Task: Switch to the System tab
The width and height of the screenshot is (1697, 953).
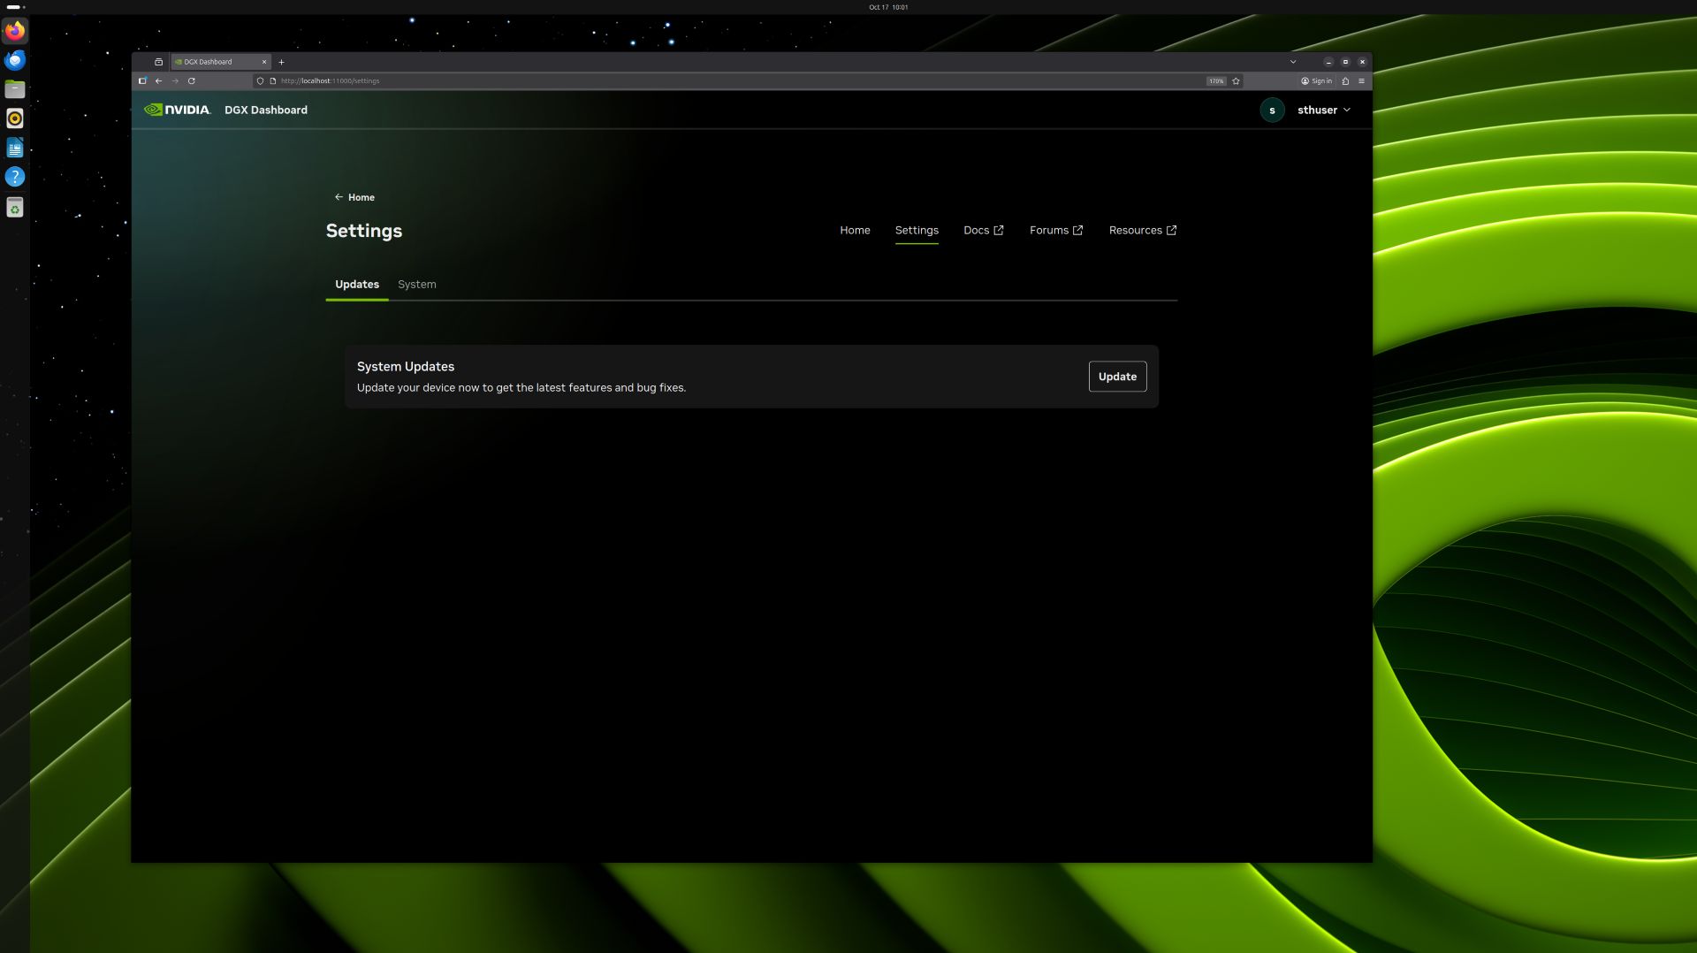Action: point(417,284)
